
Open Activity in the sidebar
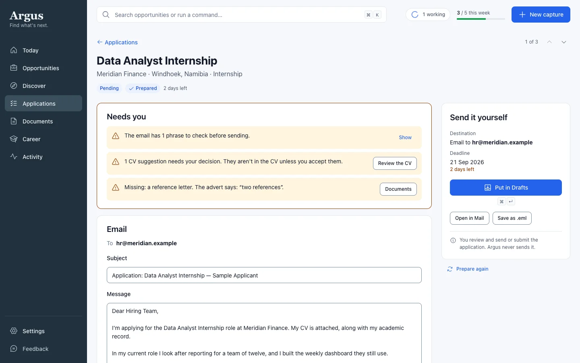[x=43, y=156]
